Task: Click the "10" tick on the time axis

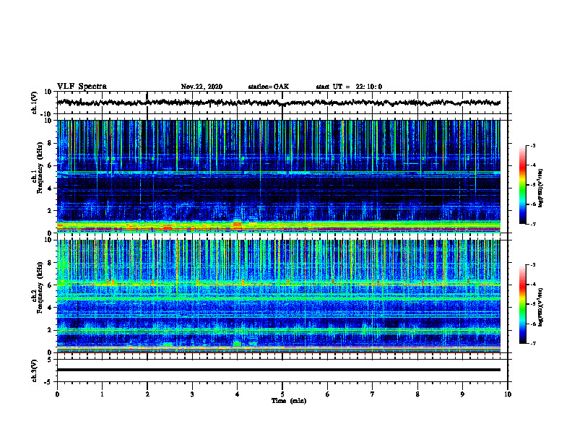Action: [508, 394]
